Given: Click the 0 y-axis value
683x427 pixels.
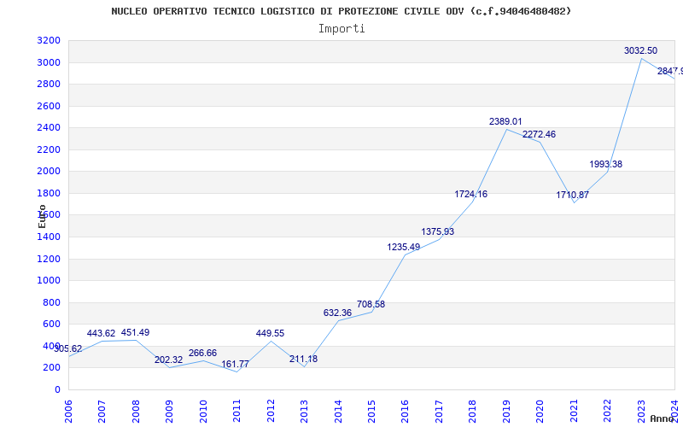Looking at the screenshot, I should tap(57, 389).
